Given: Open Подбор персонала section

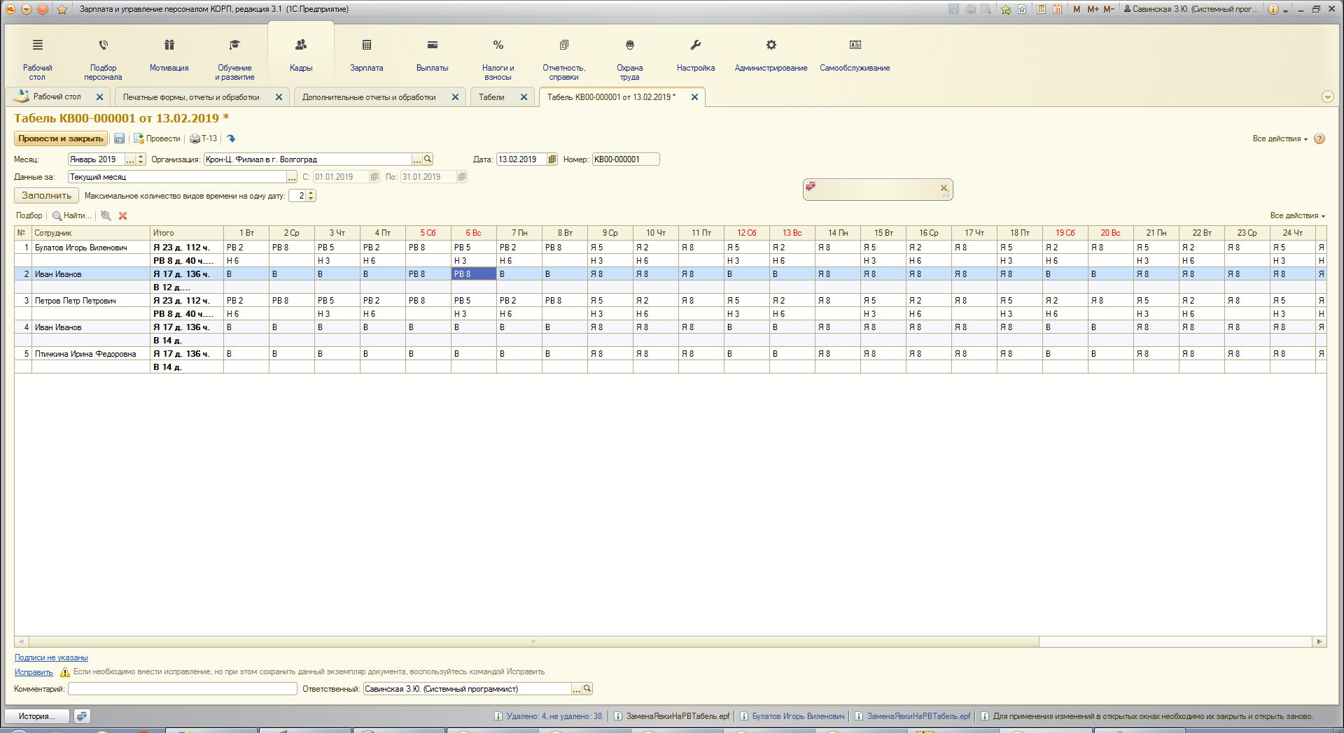Looking at the screenshot, I should (103, 57).
